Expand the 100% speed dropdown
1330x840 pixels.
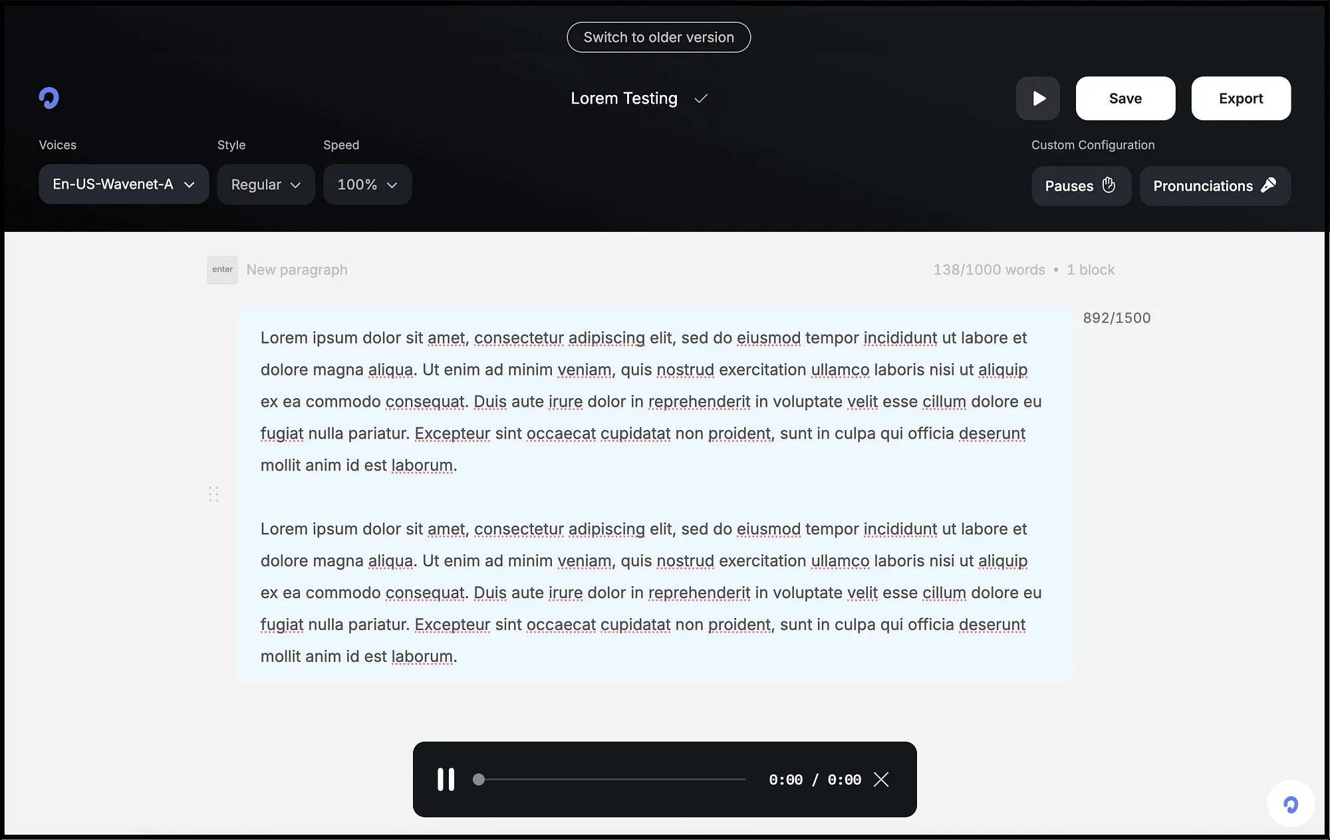(367, 185)
